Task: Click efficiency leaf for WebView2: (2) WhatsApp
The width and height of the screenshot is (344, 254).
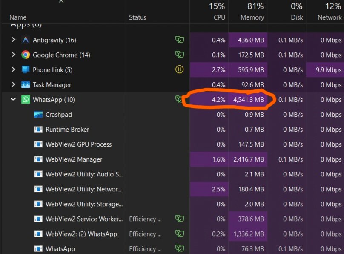Action: click(x=180, y=234)
